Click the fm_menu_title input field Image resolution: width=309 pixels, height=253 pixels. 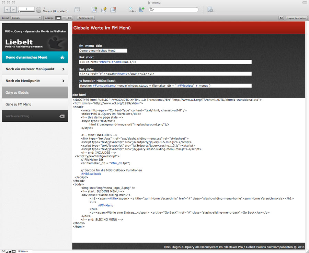pos(103,51)
